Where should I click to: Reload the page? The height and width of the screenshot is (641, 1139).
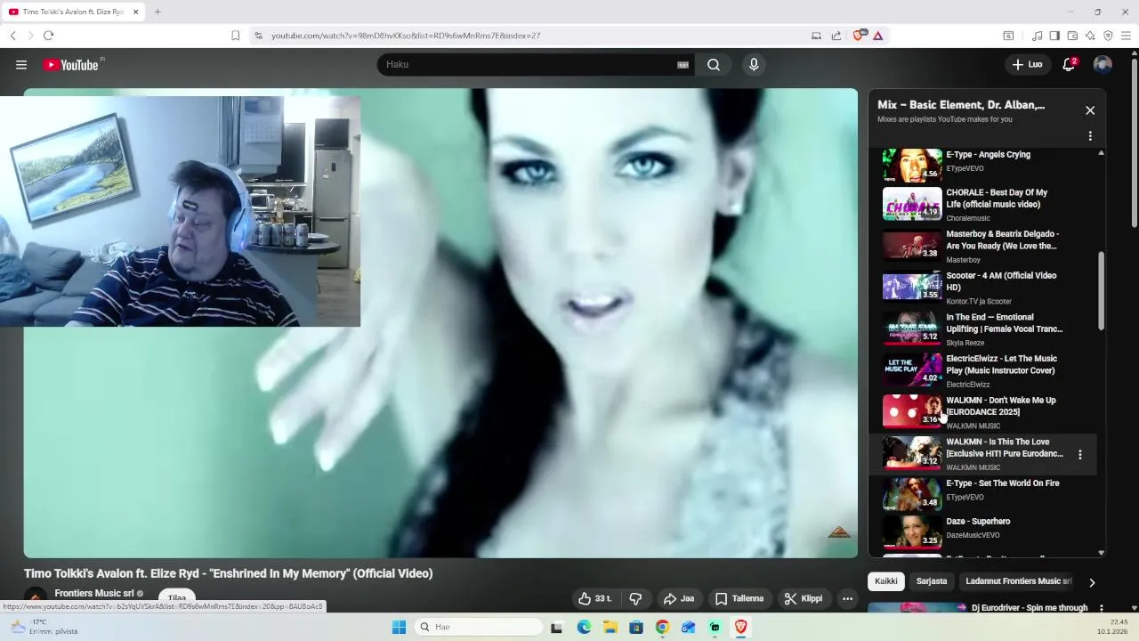pos(48,36)
